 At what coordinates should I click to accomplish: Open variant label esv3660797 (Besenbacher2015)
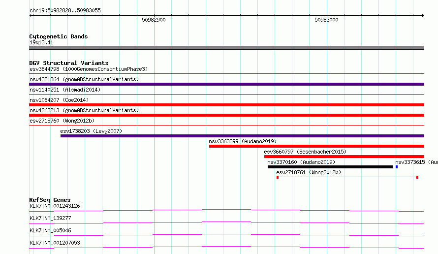coord(305,152)
